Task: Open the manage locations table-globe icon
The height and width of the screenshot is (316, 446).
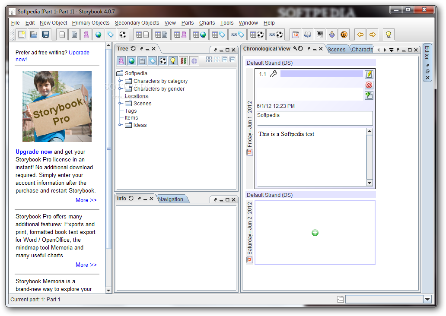Action: (199, 35)
